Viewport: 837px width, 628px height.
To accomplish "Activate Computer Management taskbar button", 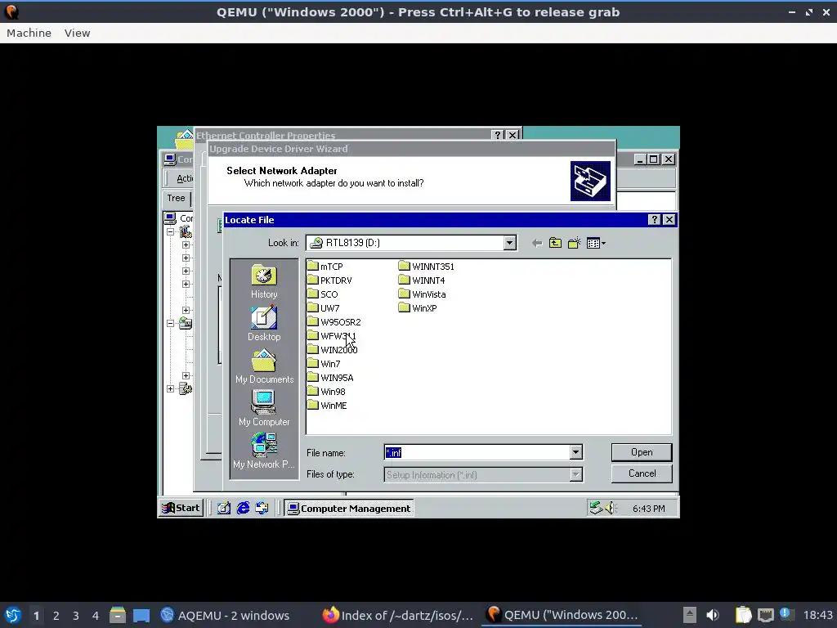I will click(349, 508).
